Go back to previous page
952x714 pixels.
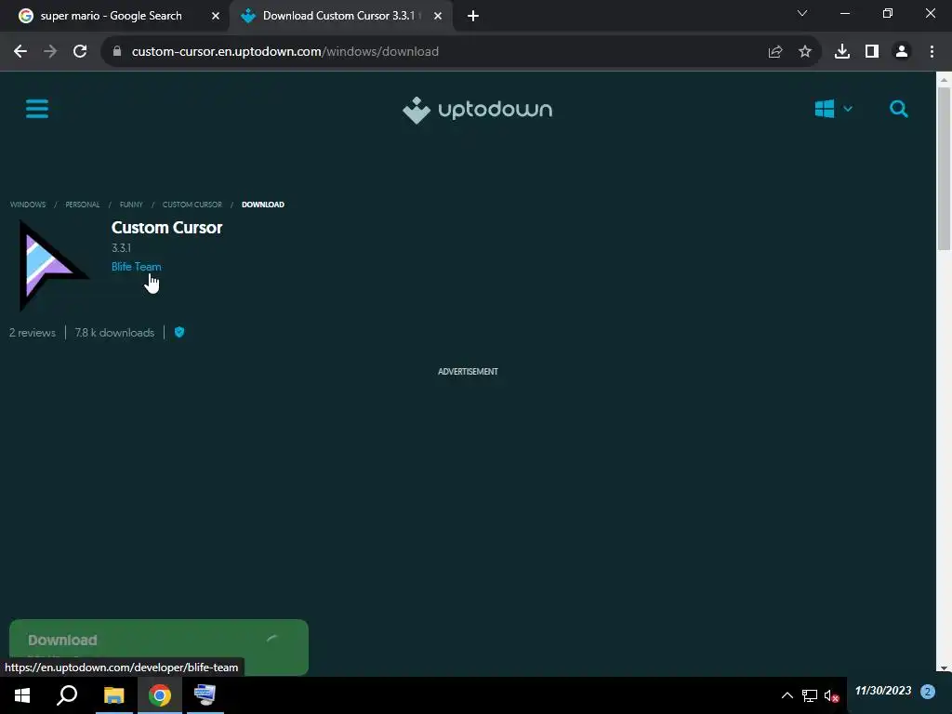tap(20, 52)
